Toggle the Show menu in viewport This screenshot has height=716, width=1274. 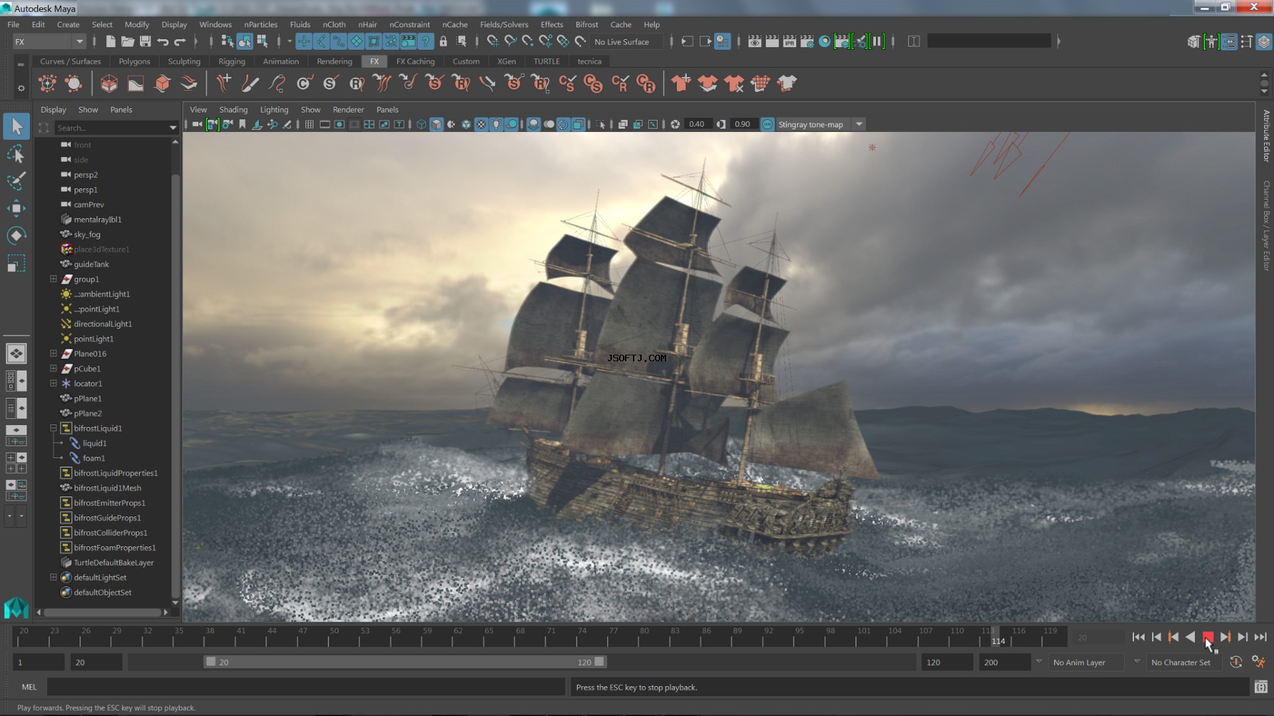click(310, 109)
